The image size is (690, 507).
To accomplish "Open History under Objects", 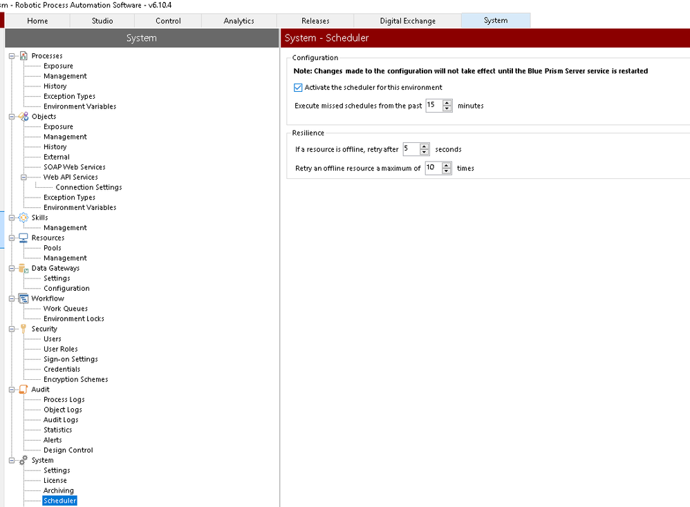I will point(55,147).
